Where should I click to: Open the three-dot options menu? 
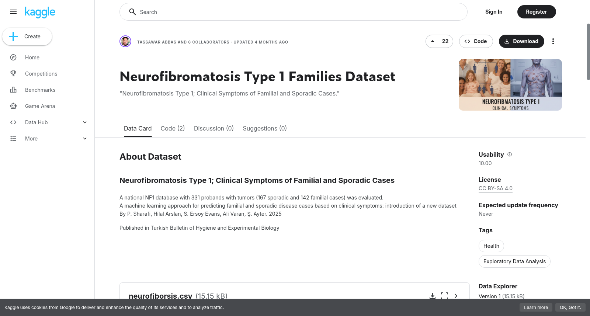(x=553, y=41)
